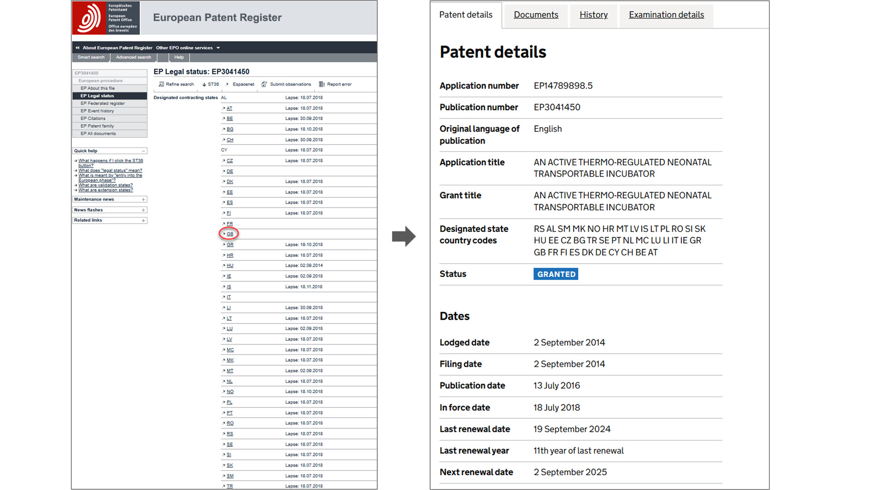Click the EPO logo in the header

click(89, 18)
